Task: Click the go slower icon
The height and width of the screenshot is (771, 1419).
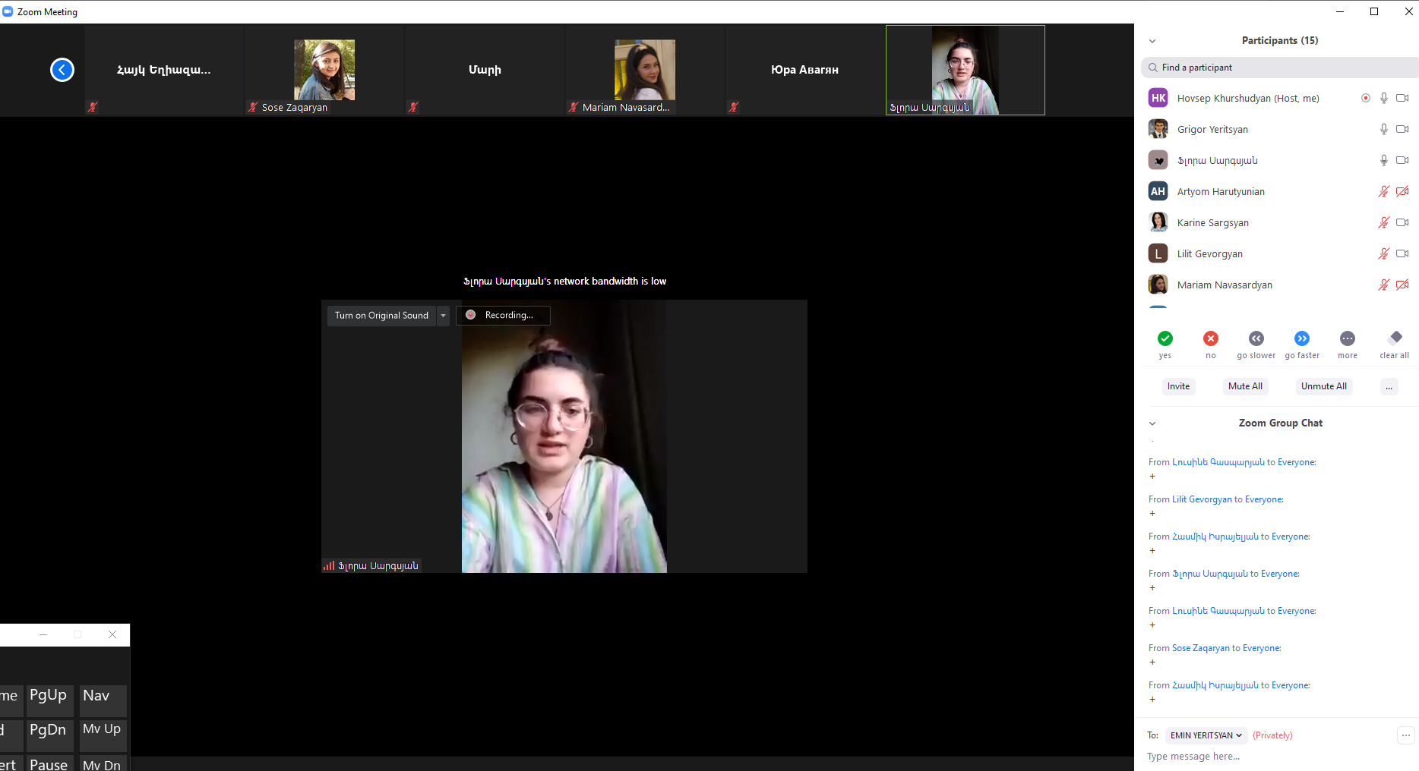Action: pyautogui.click(x=1256, y=338)
